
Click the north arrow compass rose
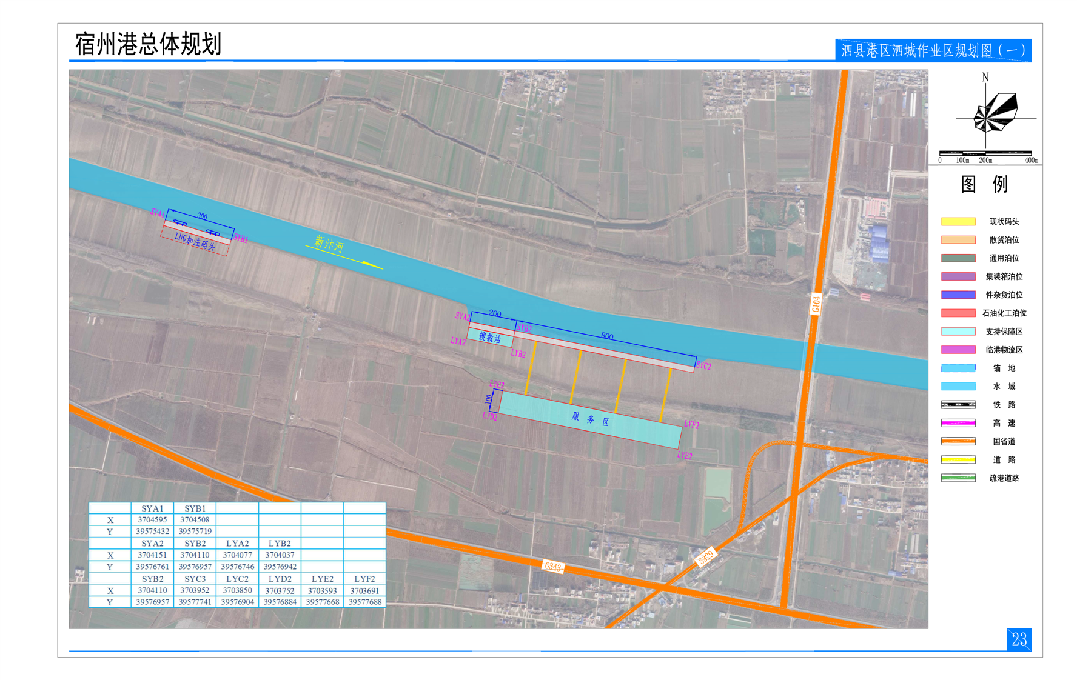(x=995, y=113)
